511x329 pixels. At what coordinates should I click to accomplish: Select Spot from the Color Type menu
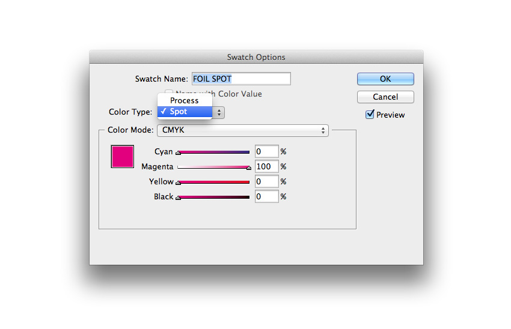(x=184, y=112)
